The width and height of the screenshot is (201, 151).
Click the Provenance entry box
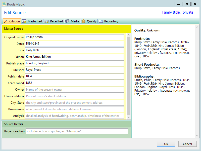pos(74,109)
